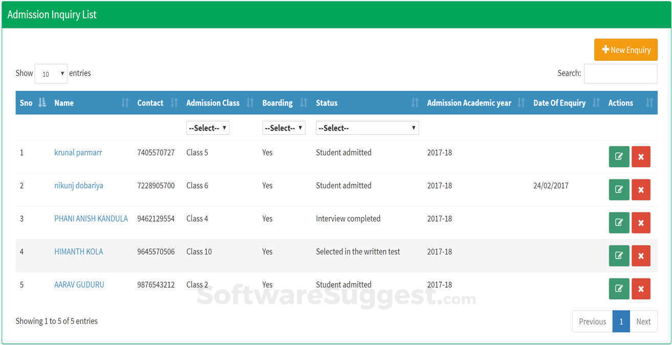Open the Admission Class filter dropdown

(208, 128)
